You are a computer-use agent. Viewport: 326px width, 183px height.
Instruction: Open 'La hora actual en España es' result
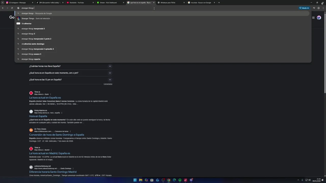45,98
